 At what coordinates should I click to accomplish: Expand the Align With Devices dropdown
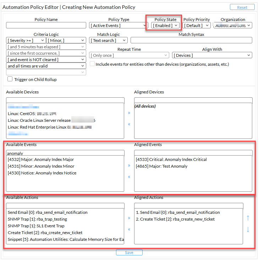coord(212,55)
